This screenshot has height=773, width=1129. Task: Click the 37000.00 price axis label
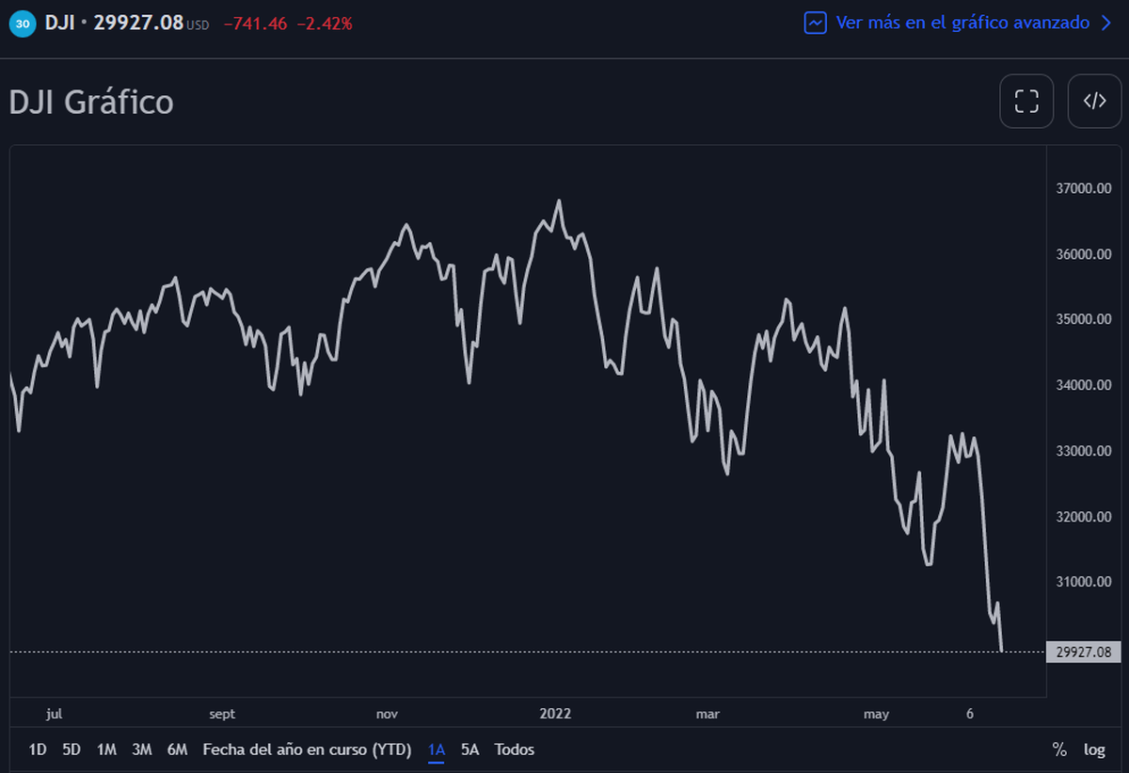pos(1084,188)
